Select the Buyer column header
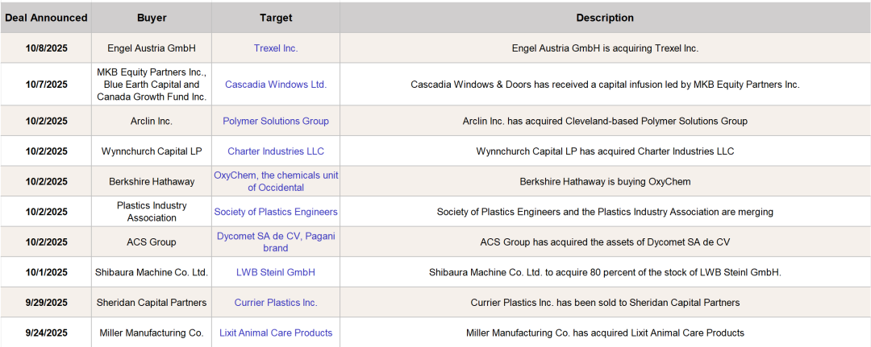Screen dimensions: 871x347 (x=152, y=18)
